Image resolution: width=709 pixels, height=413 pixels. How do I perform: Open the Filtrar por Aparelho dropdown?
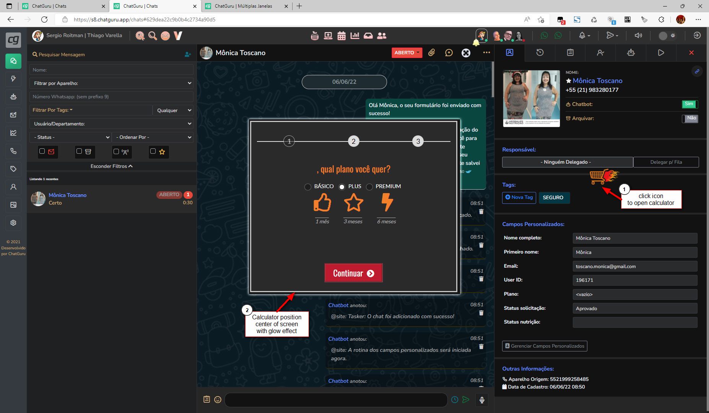point(111,83)
